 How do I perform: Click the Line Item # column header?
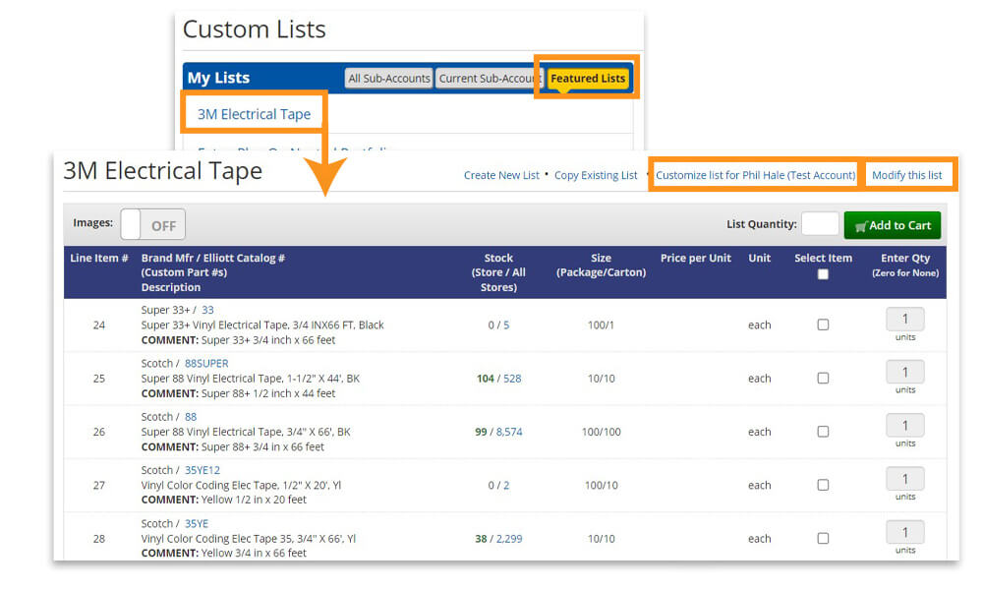[99, 258]
